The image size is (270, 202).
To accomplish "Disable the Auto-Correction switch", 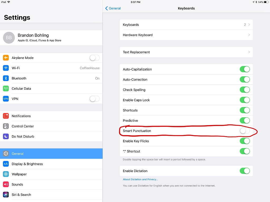I will click(244, 79).
